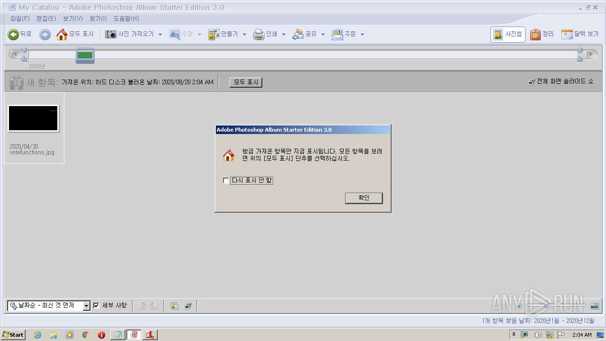Viewport: 606px width, 341px height.
Task: Go forward with the blue arrow icon
Action: pos(45,34)
